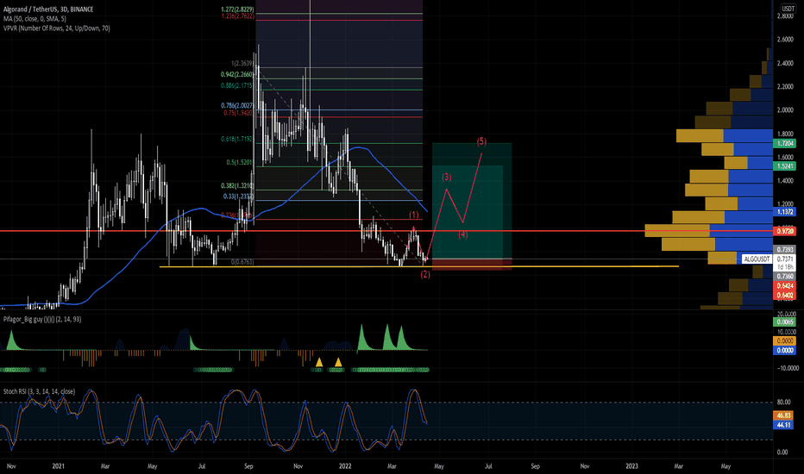The image size is (804, 474).
Task: Click the 1.4000 price scale label
Action: click(x=785, y=181)
